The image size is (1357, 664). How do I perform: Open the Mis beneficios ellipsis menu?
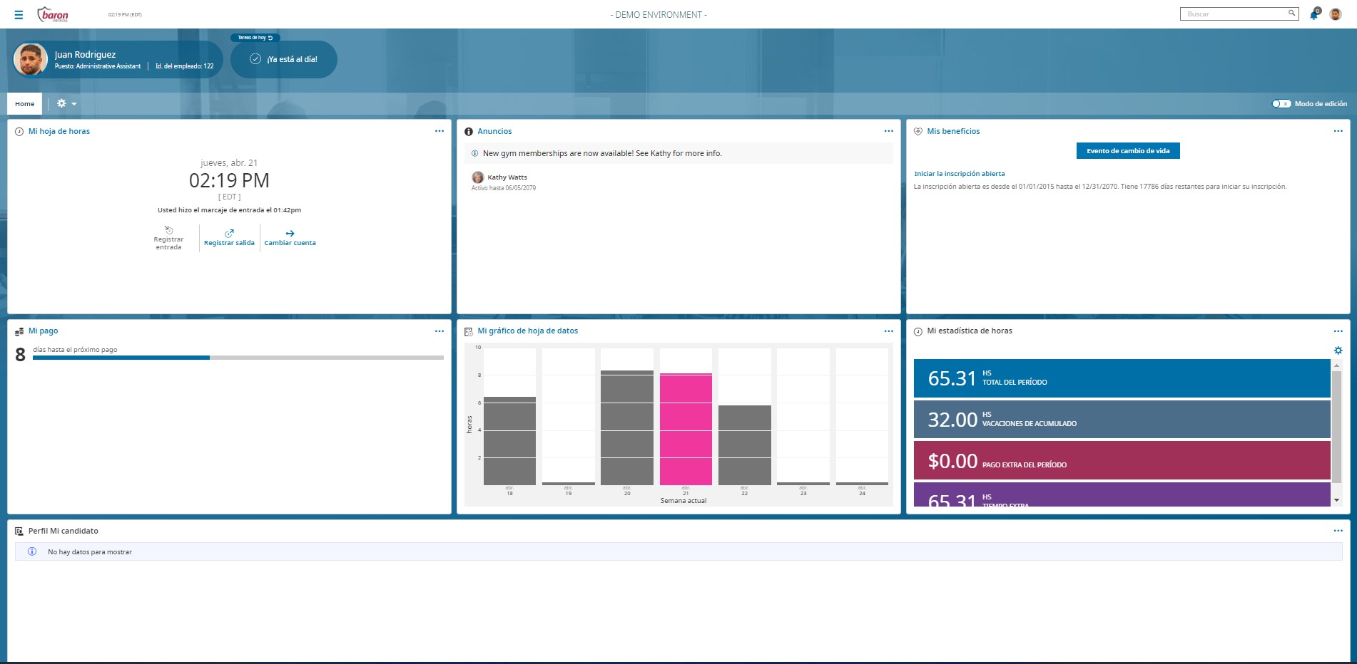(x=1338, y=131)
